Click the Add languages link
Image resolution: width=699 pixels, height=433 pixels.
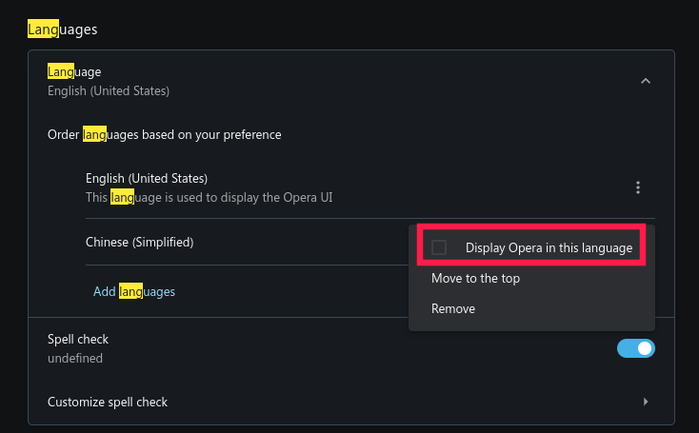[x=134, y=292]
